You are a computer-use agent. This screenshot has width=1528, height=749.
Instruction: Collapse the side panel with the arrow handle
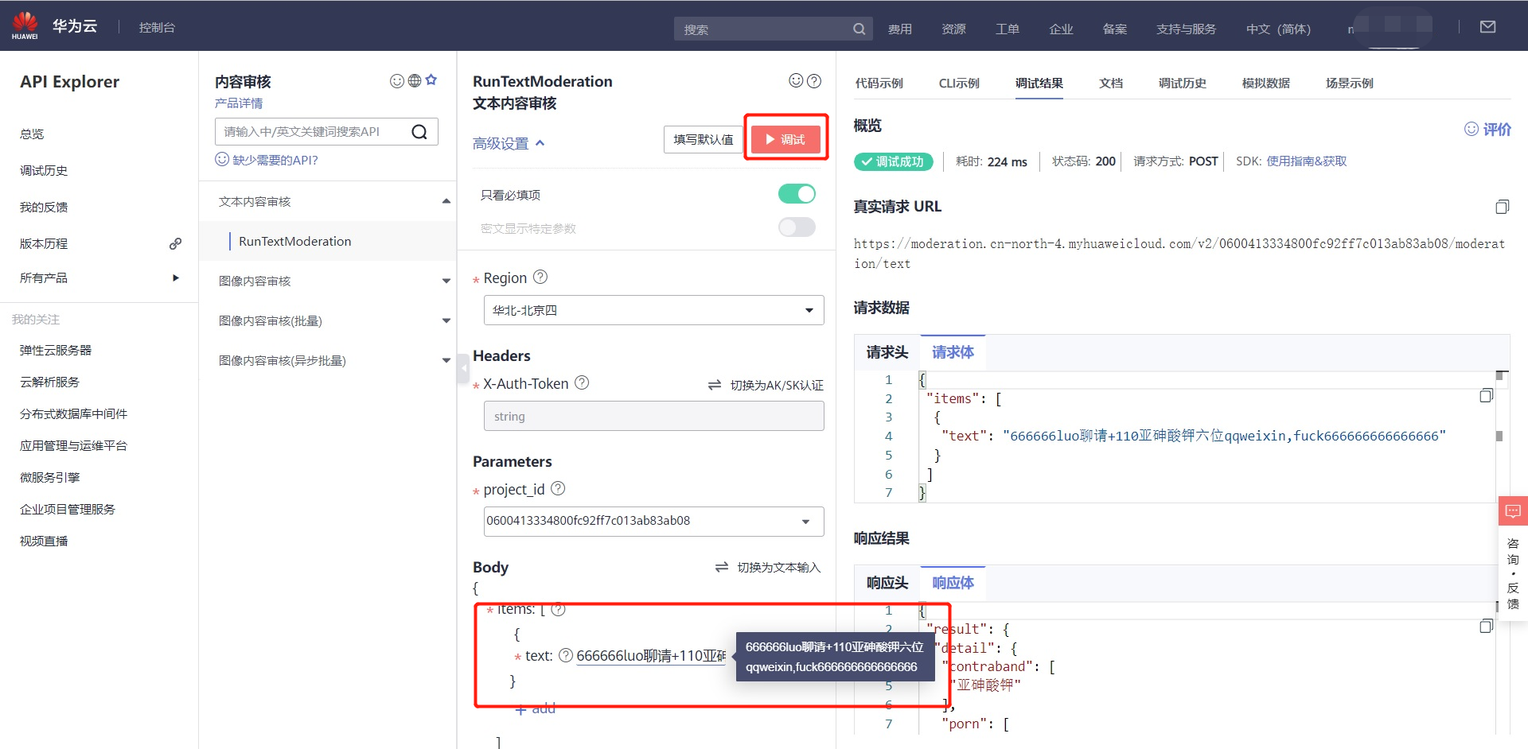(463, 368)
